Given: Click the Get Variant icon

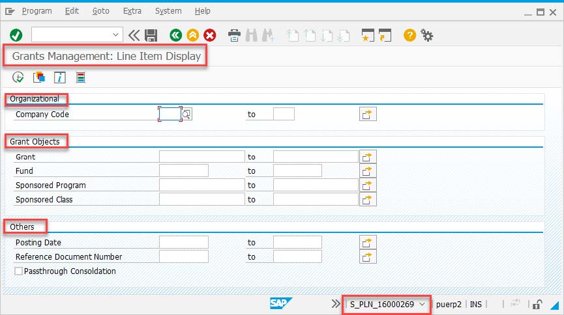Looking at the screenshot, I should point(39,77).
